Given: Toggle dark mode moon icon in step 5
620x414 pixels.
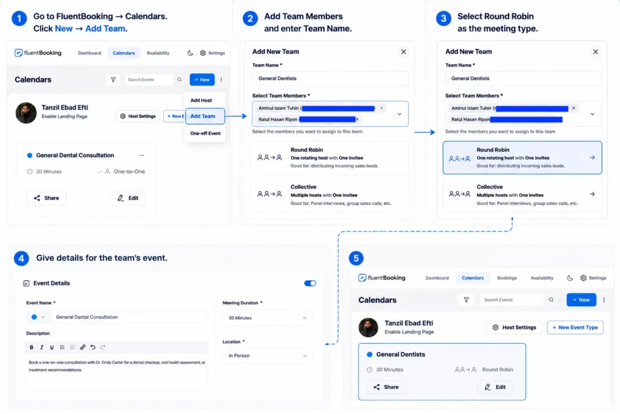Looking at the screenshot, I should (570, 278).
